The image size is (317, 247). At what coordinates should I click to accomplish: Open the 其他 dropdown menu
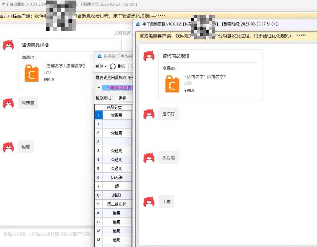coord(101,66)
